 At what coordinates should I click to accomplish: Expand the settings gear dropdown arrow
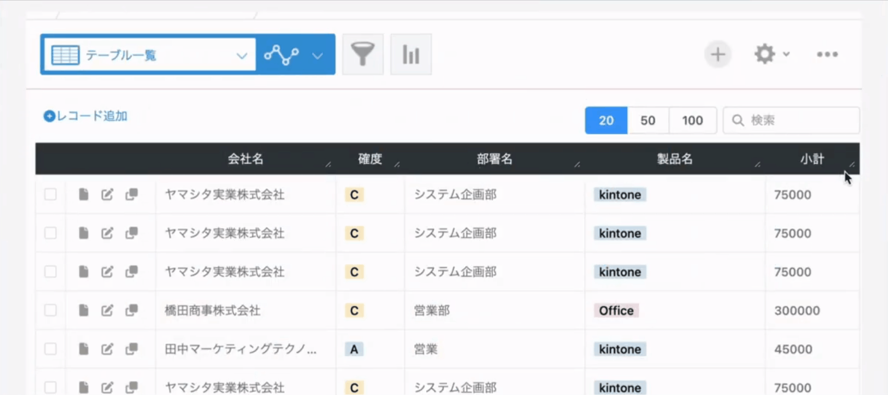pyautogui.click(x=786, y=54)
